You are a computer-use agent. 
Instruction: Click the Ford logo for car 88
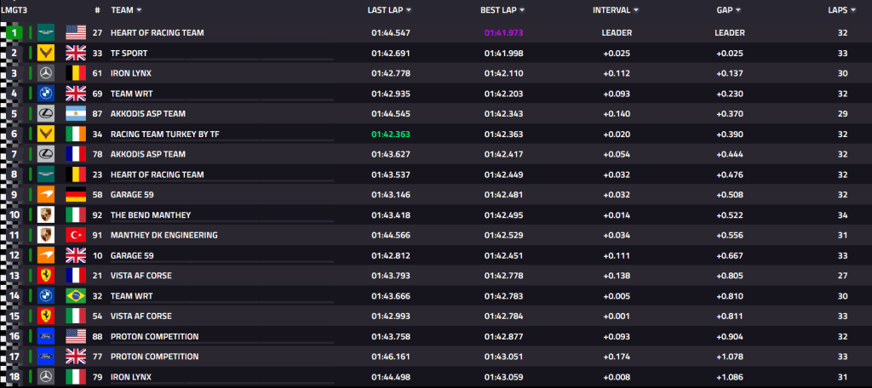(46, 336)
